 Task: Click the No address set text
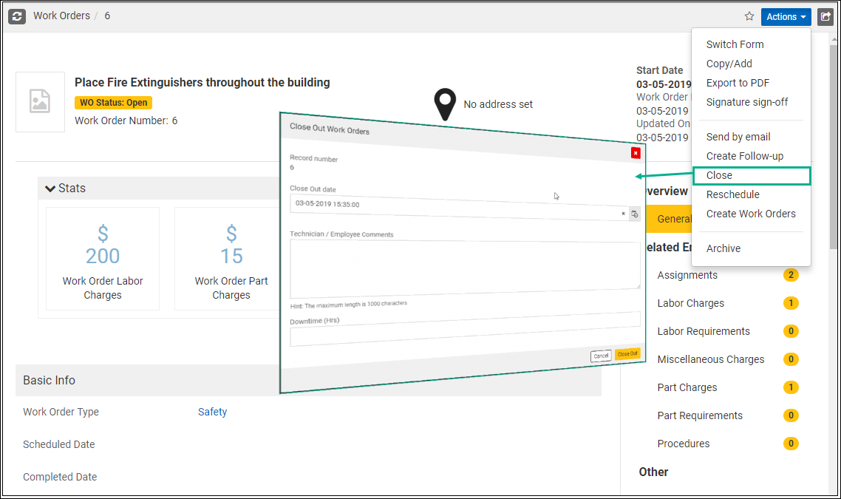click(498, 105)
